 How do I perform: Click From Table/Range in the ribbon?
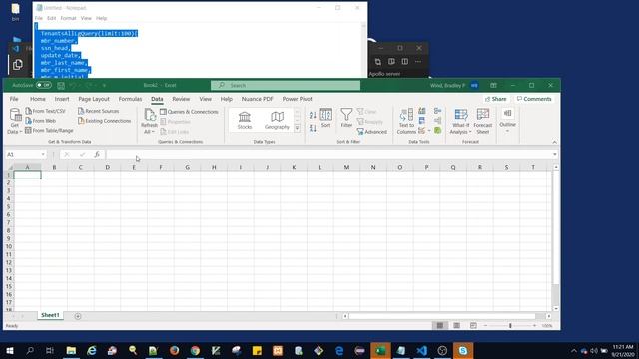(49, 131)
